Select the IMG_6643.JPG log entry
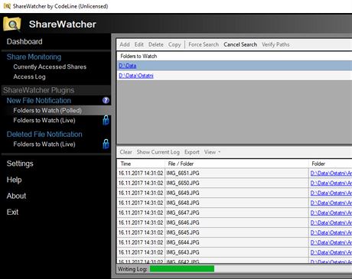 [183, 252]
